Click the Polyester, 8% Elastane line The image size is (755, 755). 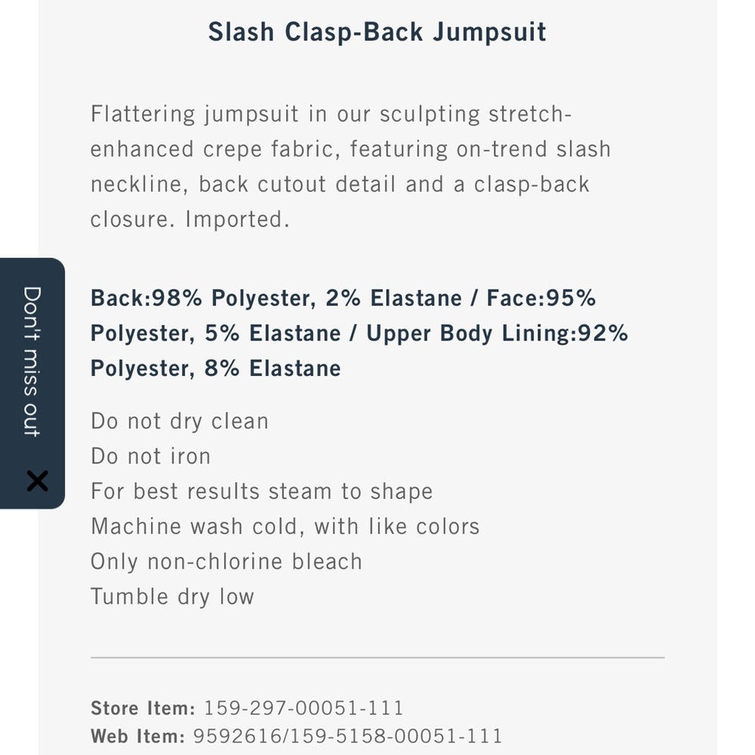(x=216, y=369)
